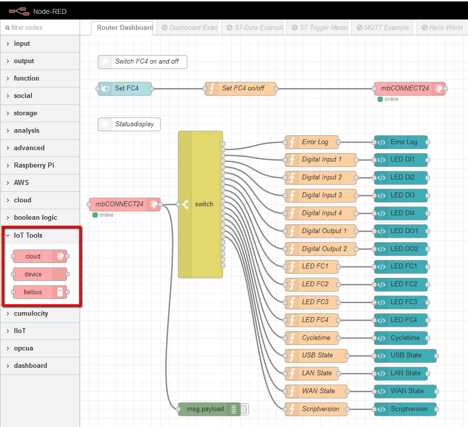Viewport: 468px width, 427px height.
Task: Expand the social palette category
Action: (40, 96)
